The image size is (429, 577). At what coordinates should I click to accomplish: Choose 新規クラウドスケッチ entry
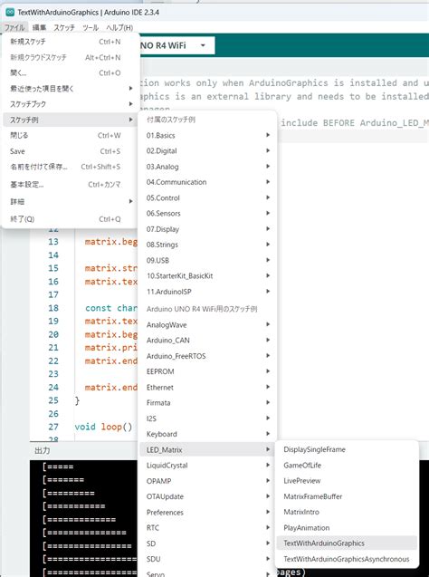coord(70,57)
